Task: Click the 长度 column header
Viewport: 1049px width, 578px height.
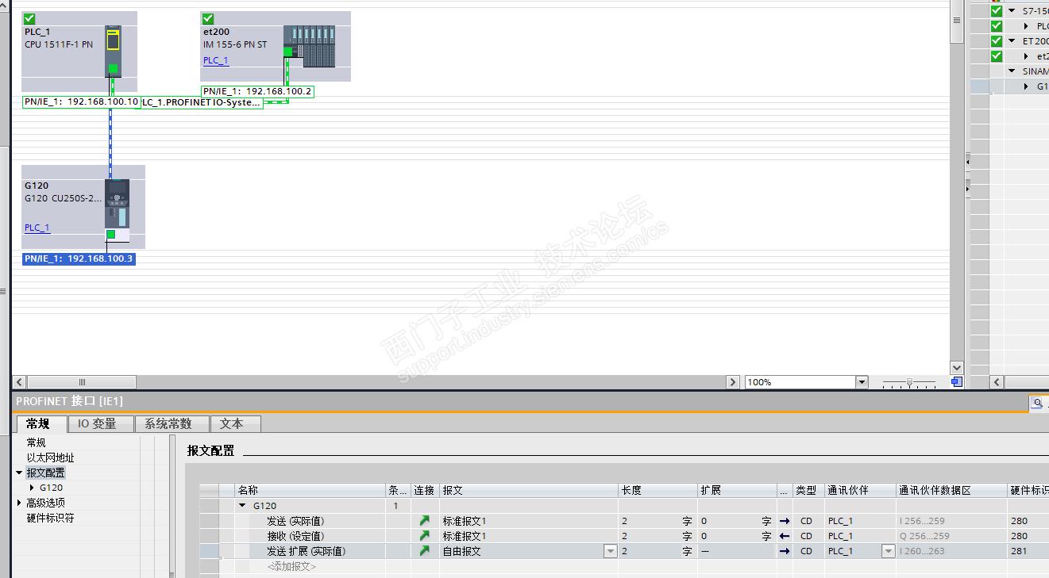Action: [658, 491]
